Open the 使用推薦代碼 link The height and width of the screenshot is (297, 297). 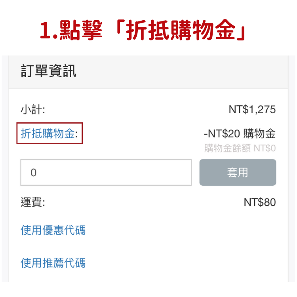click(53, 263)
